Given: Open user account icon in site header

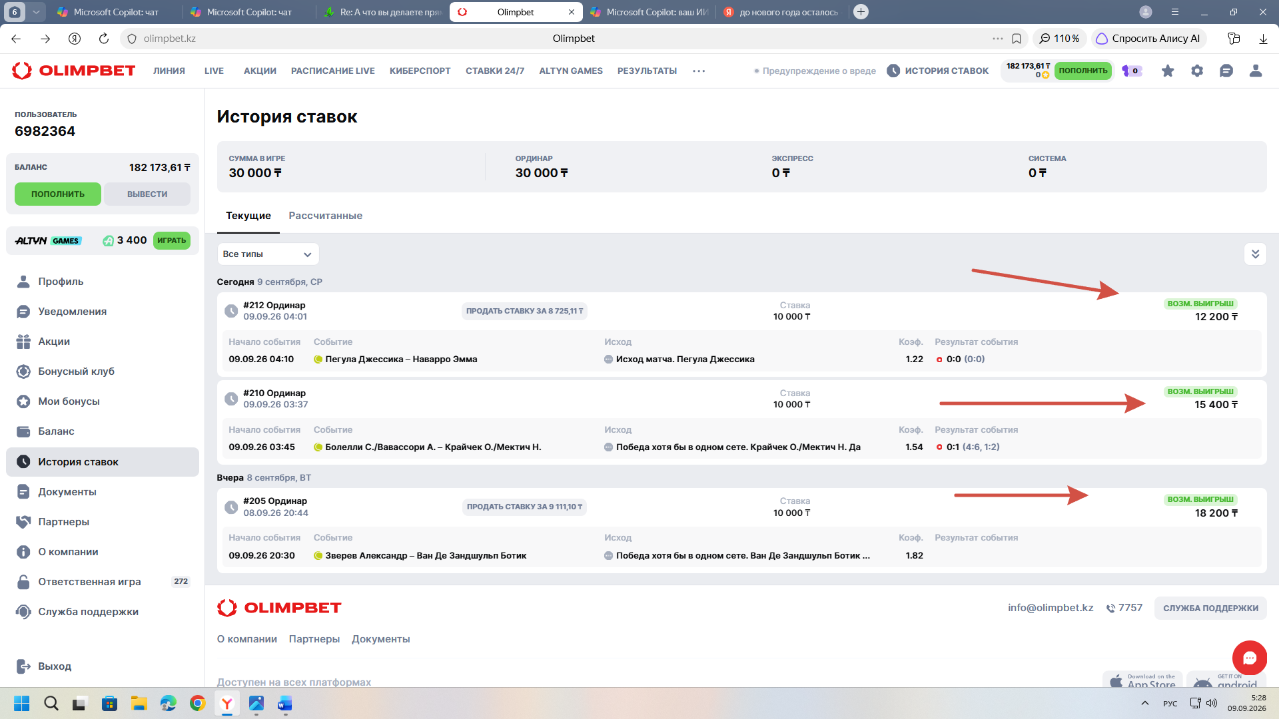Looking at the screenshot, I should [x=1256, y=71].
